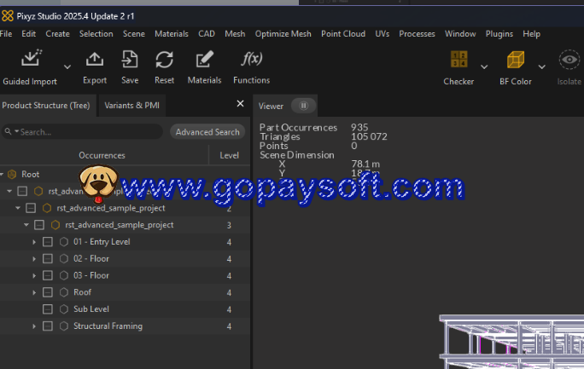Viewport: 584px width, 369px height.
Task: Open the search filter dropdown arrow
Action: pos(16,131)
